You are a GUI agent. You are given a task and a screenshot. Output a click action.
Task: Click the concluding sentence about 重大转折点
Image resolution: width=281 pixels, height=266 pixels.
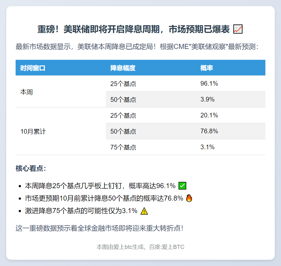point(99,228)
